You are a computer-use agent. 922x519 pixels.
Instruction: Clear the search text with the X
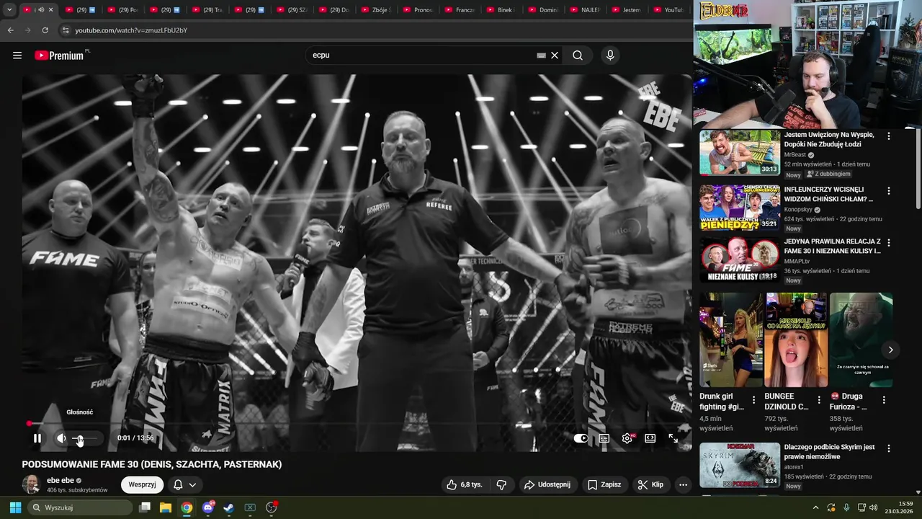[x=555, y=56]
